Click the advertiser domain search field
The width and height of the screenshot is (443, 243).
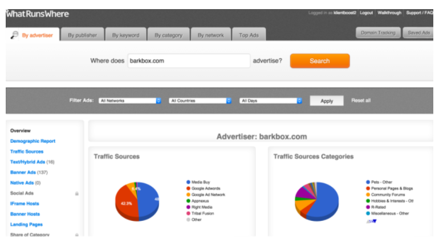tap(189, 61)
